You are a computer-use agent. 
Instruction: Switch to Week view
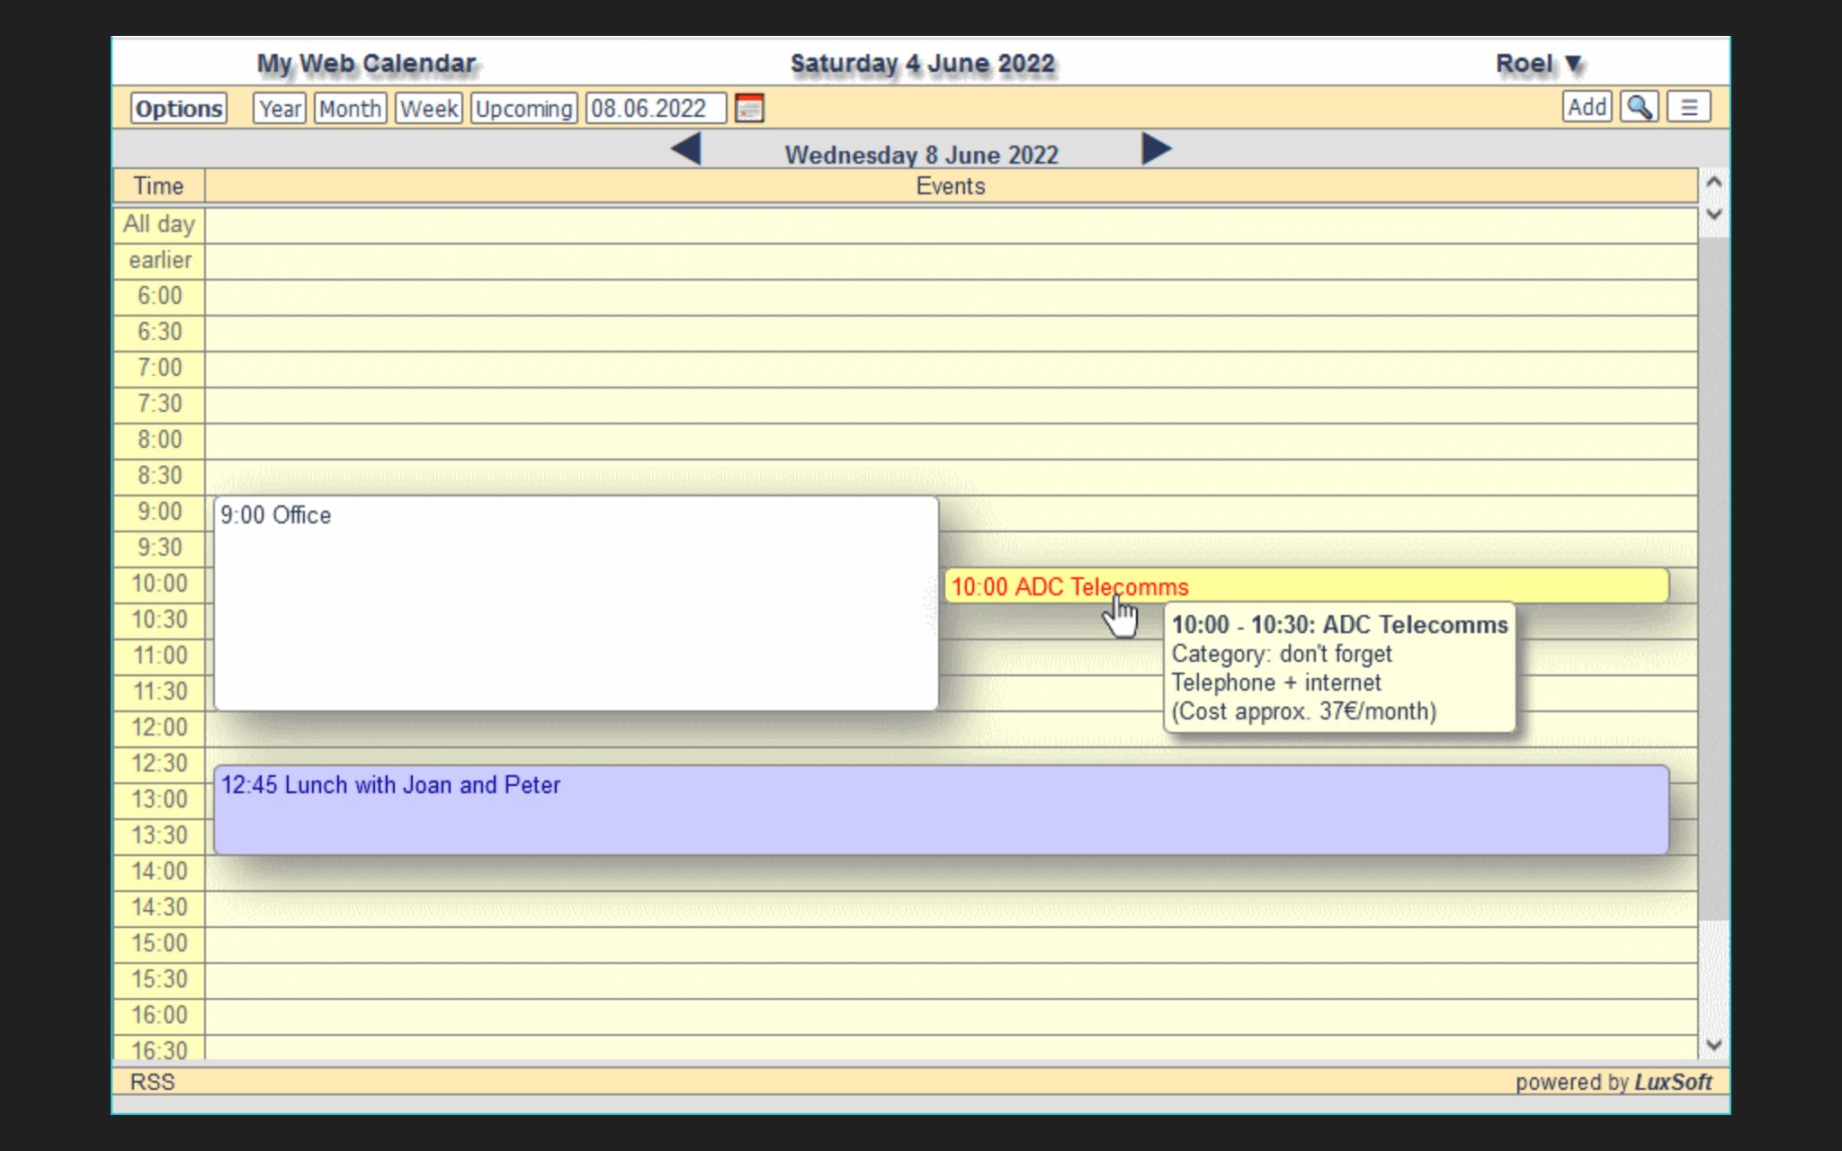click(x=429, y=109)
